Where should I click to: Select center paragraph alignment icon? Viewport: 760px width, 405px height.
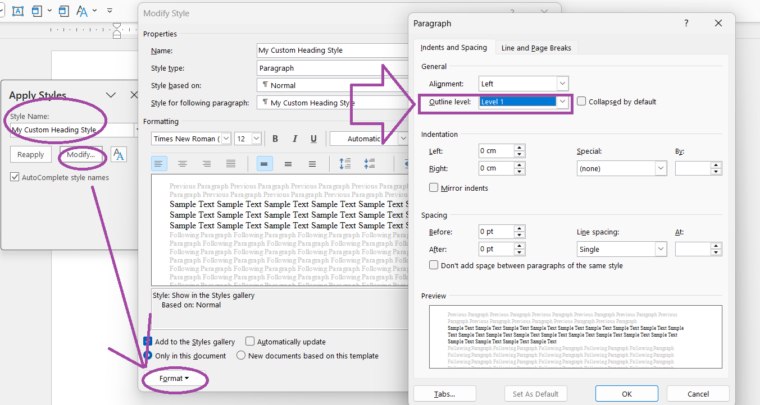click(x=183, y=163)
